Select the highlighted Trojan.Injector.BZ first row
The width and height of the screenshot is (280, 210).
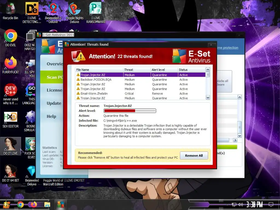[x=141, y=75]
